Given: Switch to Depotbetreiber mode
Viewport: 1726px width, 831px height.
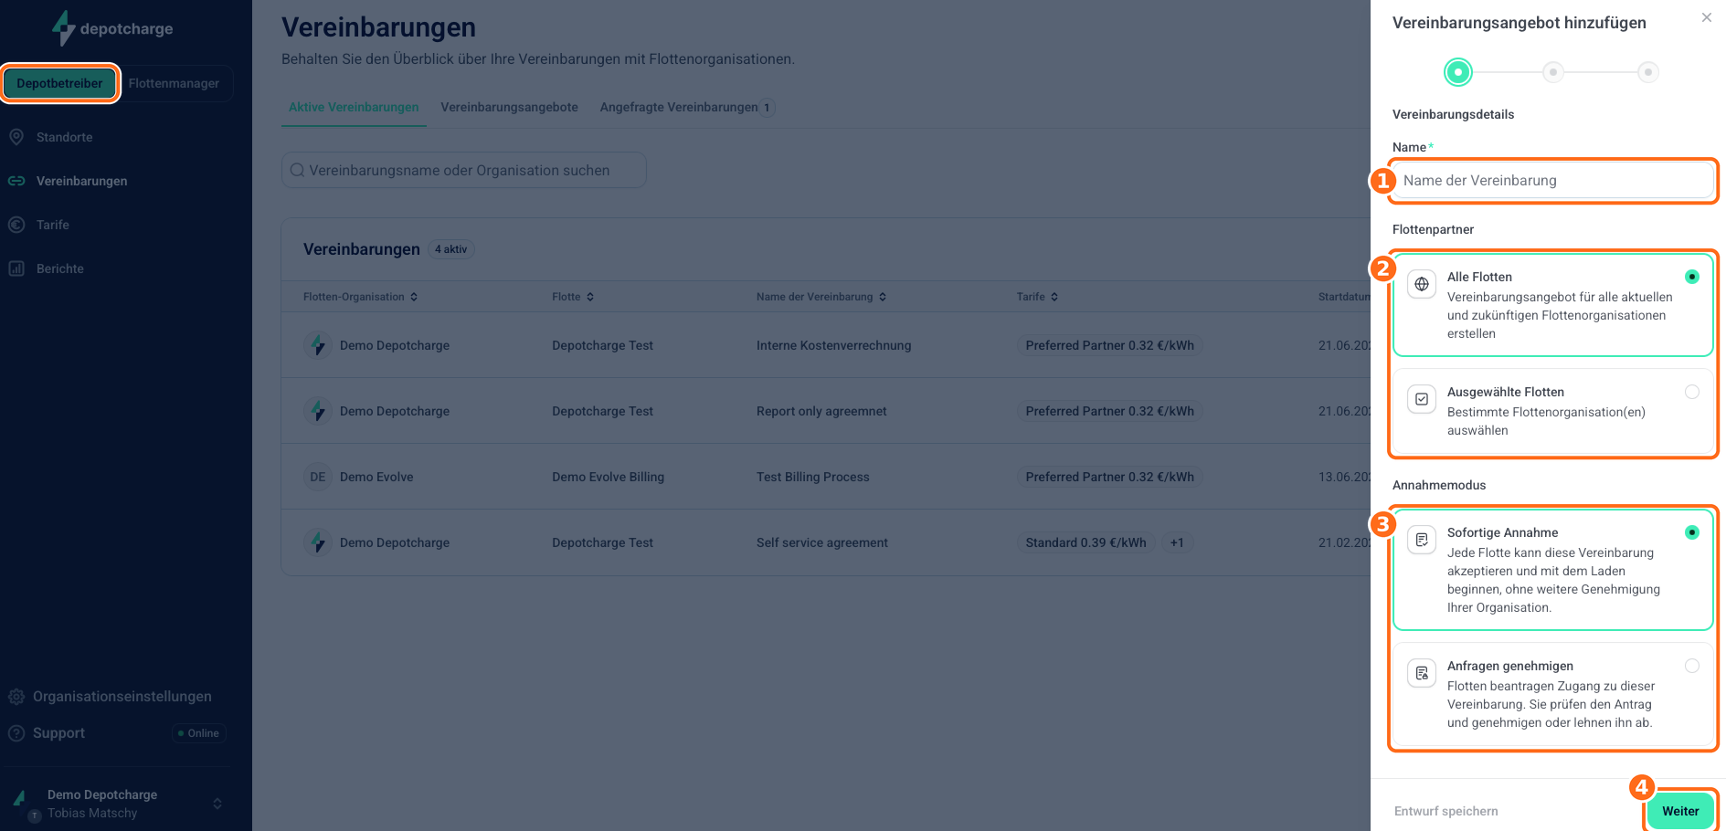Looking at the screenshot, I should tap(59, 83).
